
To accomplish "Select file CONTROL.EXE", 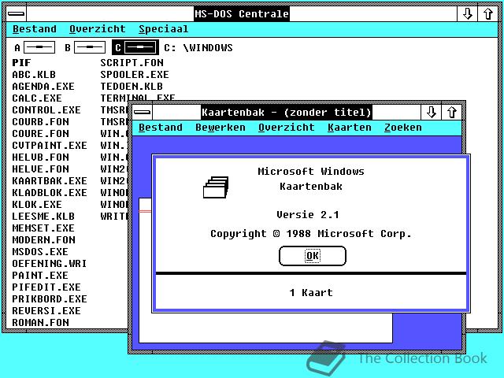I will click(46, 110).
